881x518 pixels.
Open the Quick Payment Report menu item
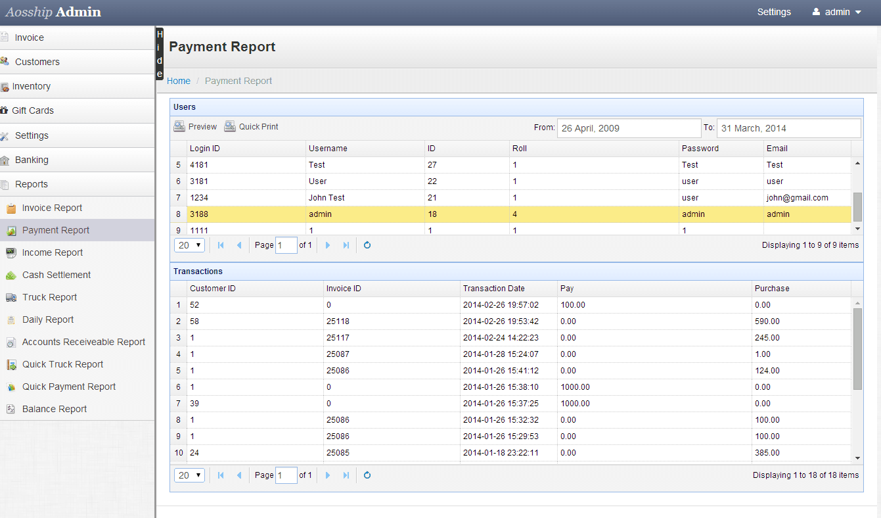(x=77, y=387)
